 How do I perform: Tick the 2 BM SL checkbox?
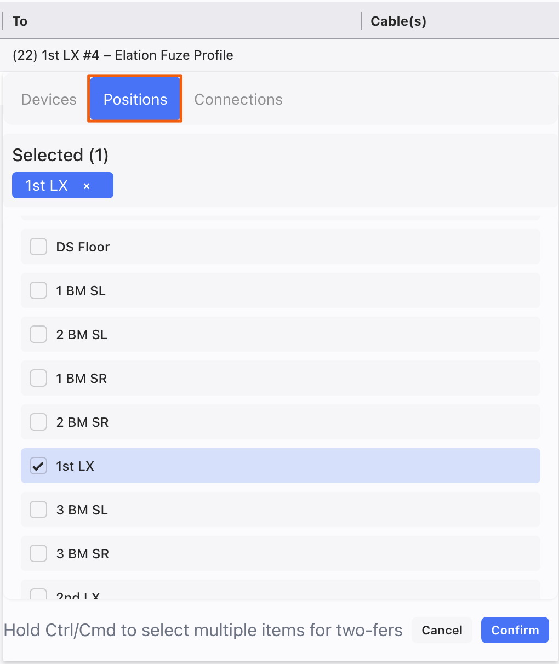click(38, 334)
